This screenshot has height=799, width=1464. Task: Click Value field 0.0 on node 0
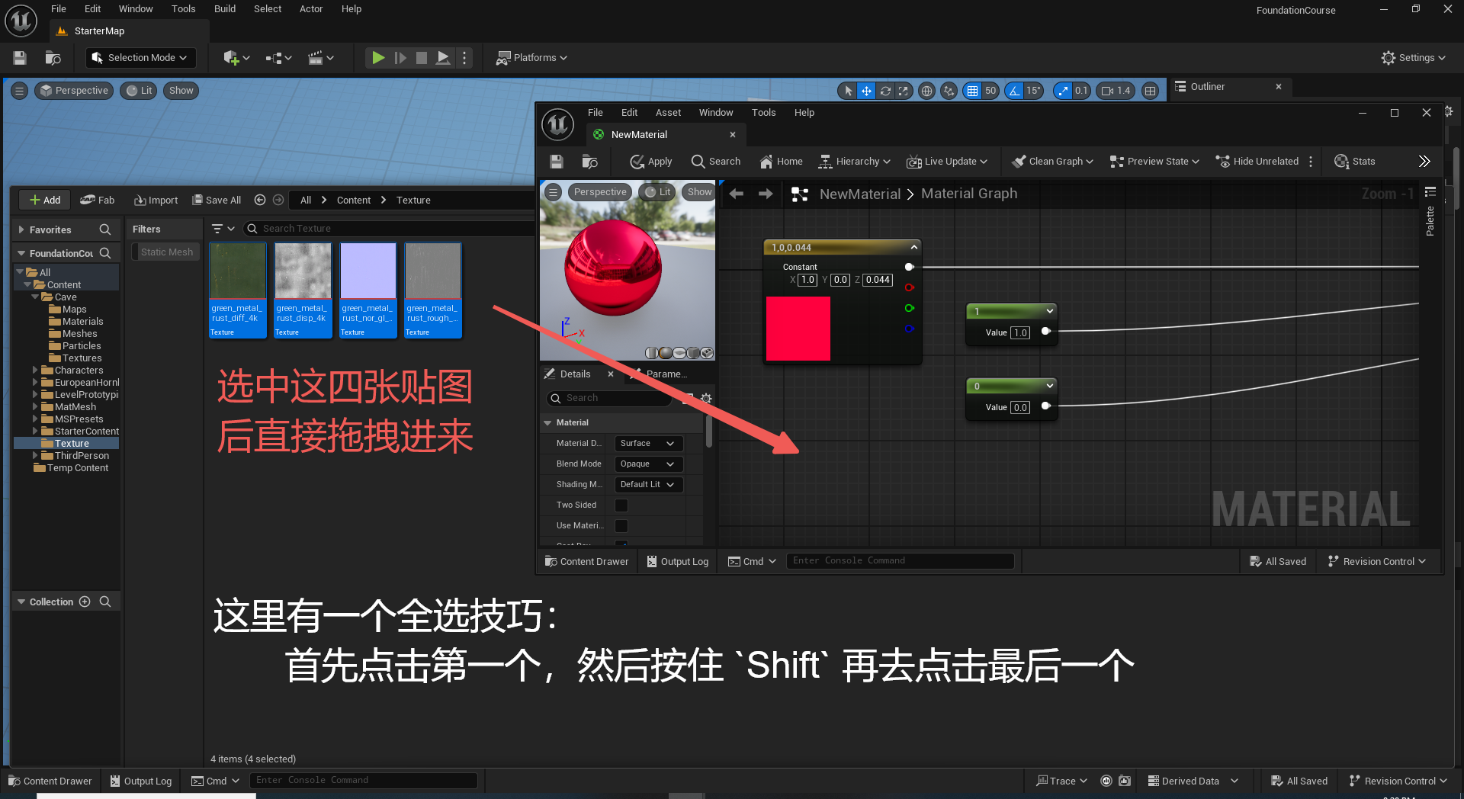(x=1020, y=408)
